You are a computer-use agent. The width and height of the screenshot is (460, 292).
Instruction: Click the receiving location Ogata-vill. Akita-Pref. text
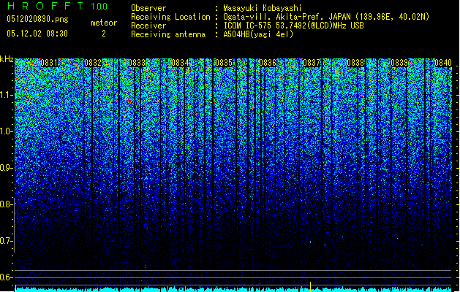[274, 17]
